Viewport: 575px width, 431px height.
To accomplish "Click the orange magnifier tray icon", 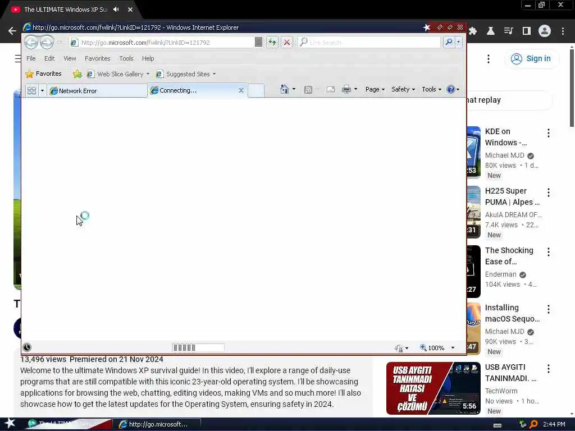I will coord(533,424).
